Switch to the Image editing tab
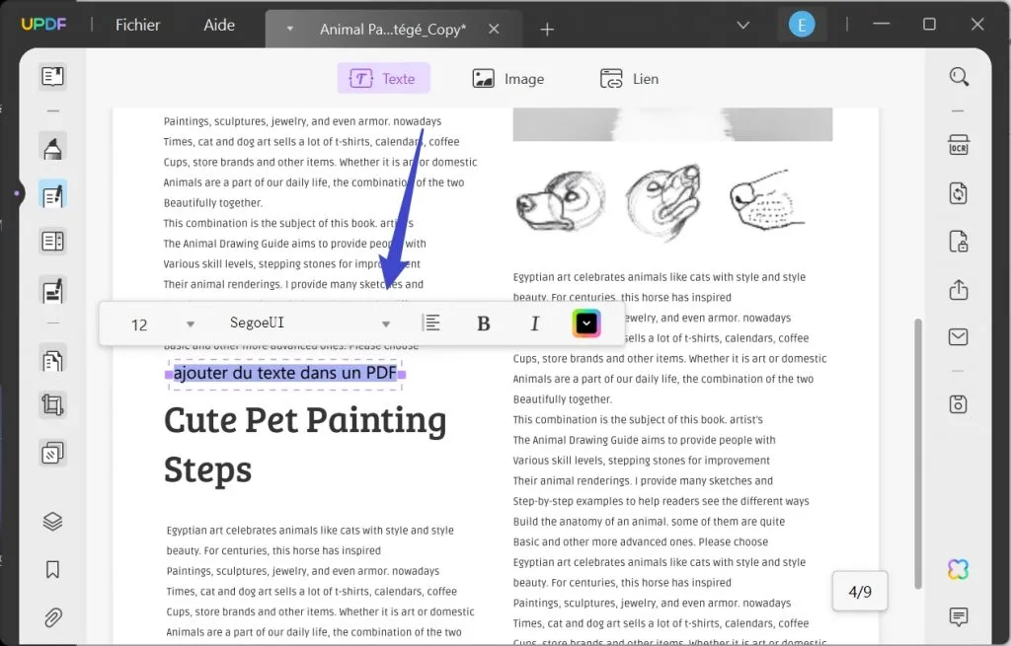 click(x=508, y=78)
